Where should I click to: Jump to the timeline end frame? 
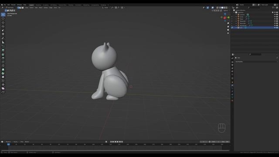coord(122,142)
